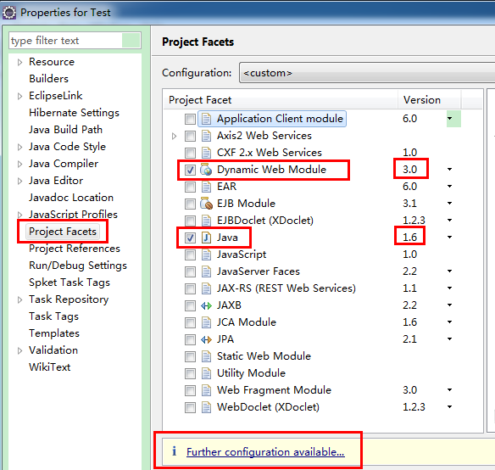The width and height of the screenshot is (495, 470).
Task: Click the info icon beside Further configuration
Action: [175, 451]
